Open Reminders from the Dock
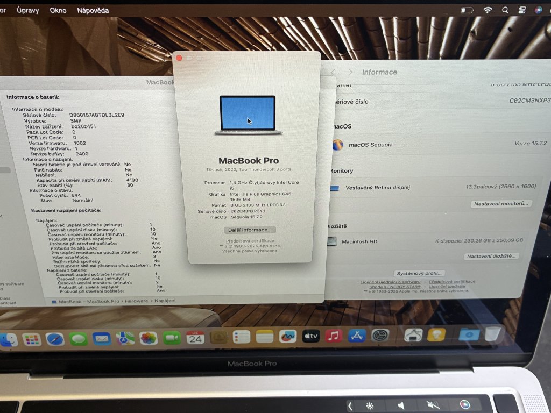This screenshot has width=551, height=413. point(242,337)
